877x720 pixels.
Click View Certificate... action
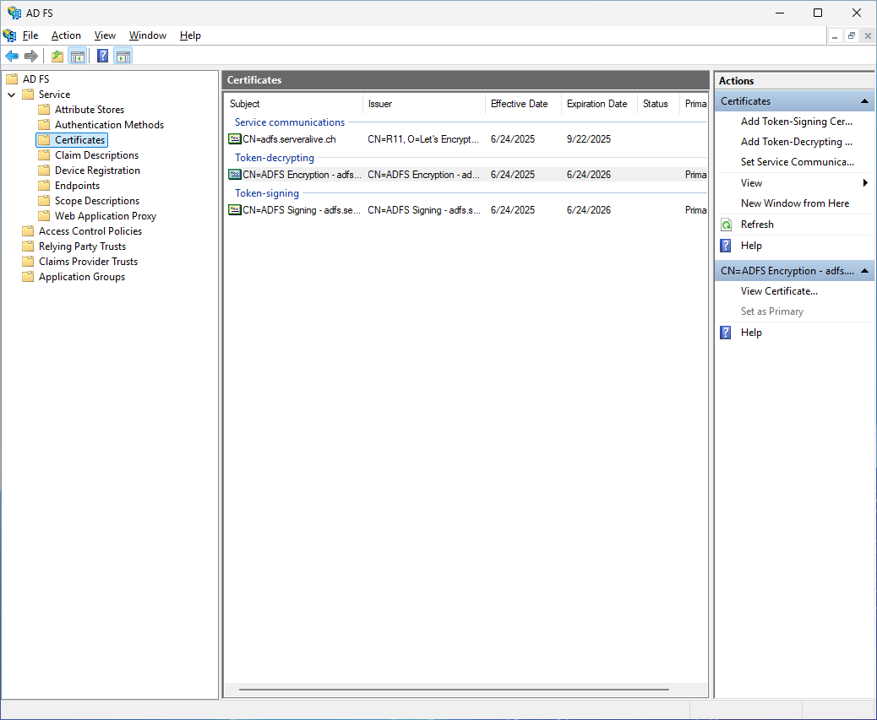coord(779,291)
